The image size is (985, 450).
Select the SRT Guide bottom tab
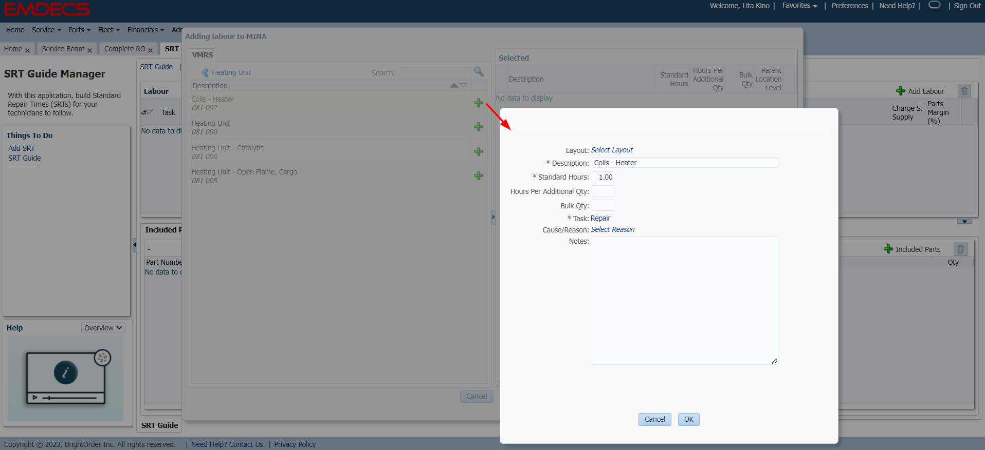(x=160, y=425)
